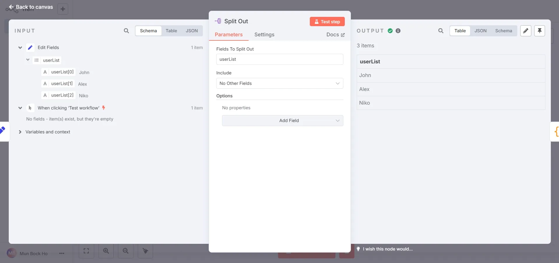The image size is (559, 263).
Task: Zoom in on the canvas
Action: point(106,251)
